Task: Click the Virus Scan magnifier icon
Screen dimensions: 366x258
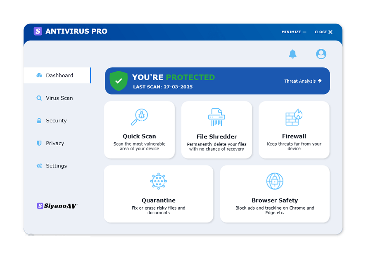Action: tap(38, 98)
